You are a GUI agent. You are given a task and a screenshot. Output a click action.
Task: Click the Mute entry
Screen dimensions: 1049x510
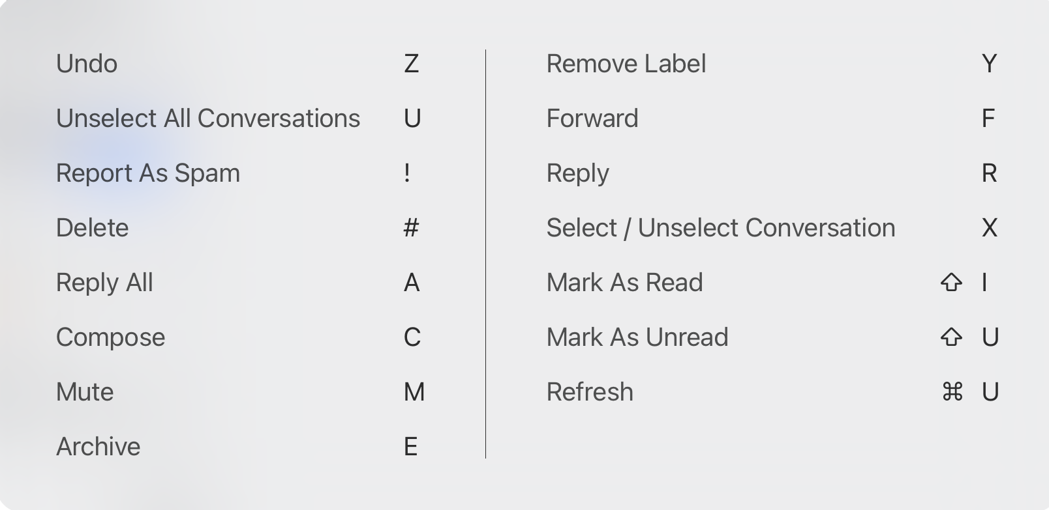(x=85, y=392)
